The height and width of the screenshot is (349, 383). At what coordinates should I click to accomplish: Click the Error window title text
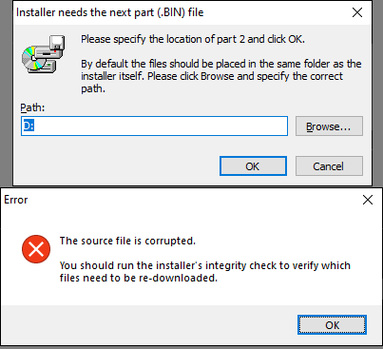click(16, 200)
